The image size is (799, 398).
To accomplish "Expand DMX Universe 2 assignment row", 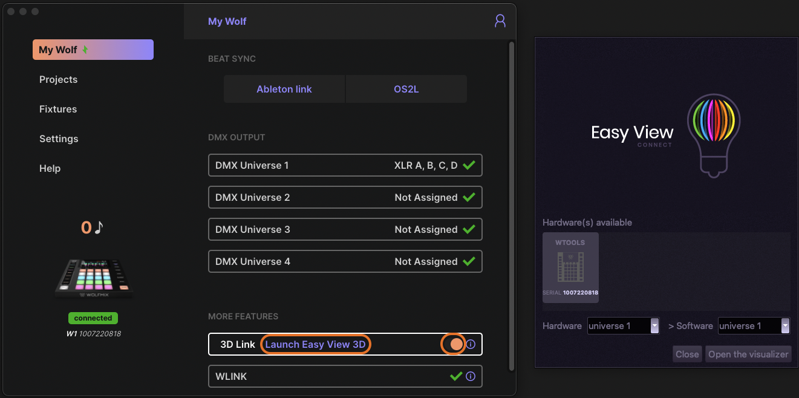I will tap(345, 197).
